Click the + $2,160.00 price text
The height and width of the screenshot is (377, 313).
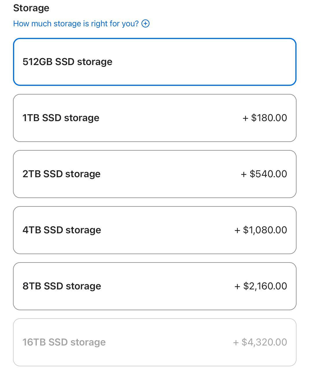[x=261, y=286]
